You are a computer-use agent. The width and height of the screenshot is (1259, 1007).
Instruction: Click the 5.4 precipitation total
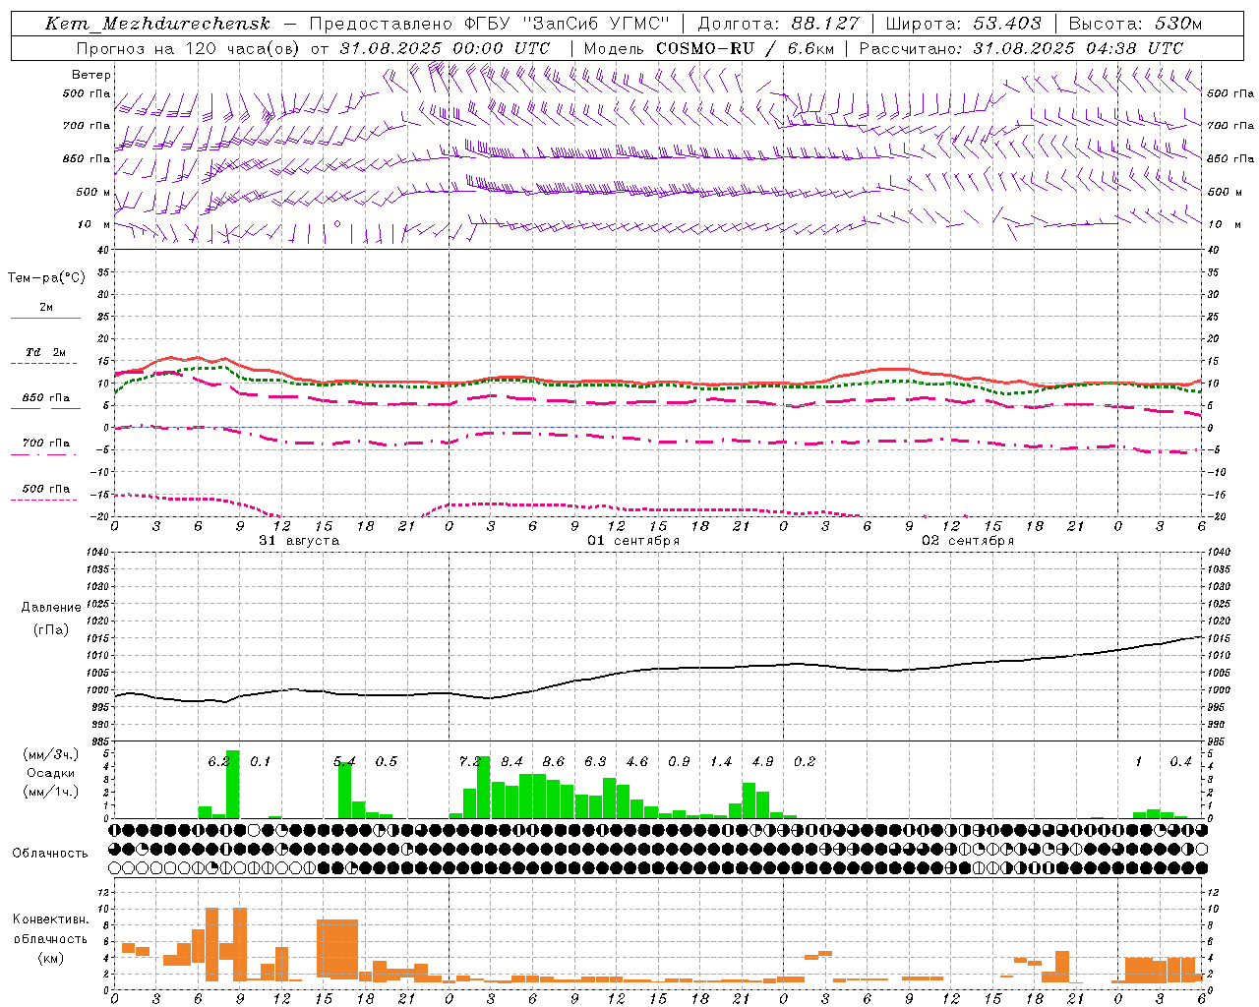click(x=344, y=762)
